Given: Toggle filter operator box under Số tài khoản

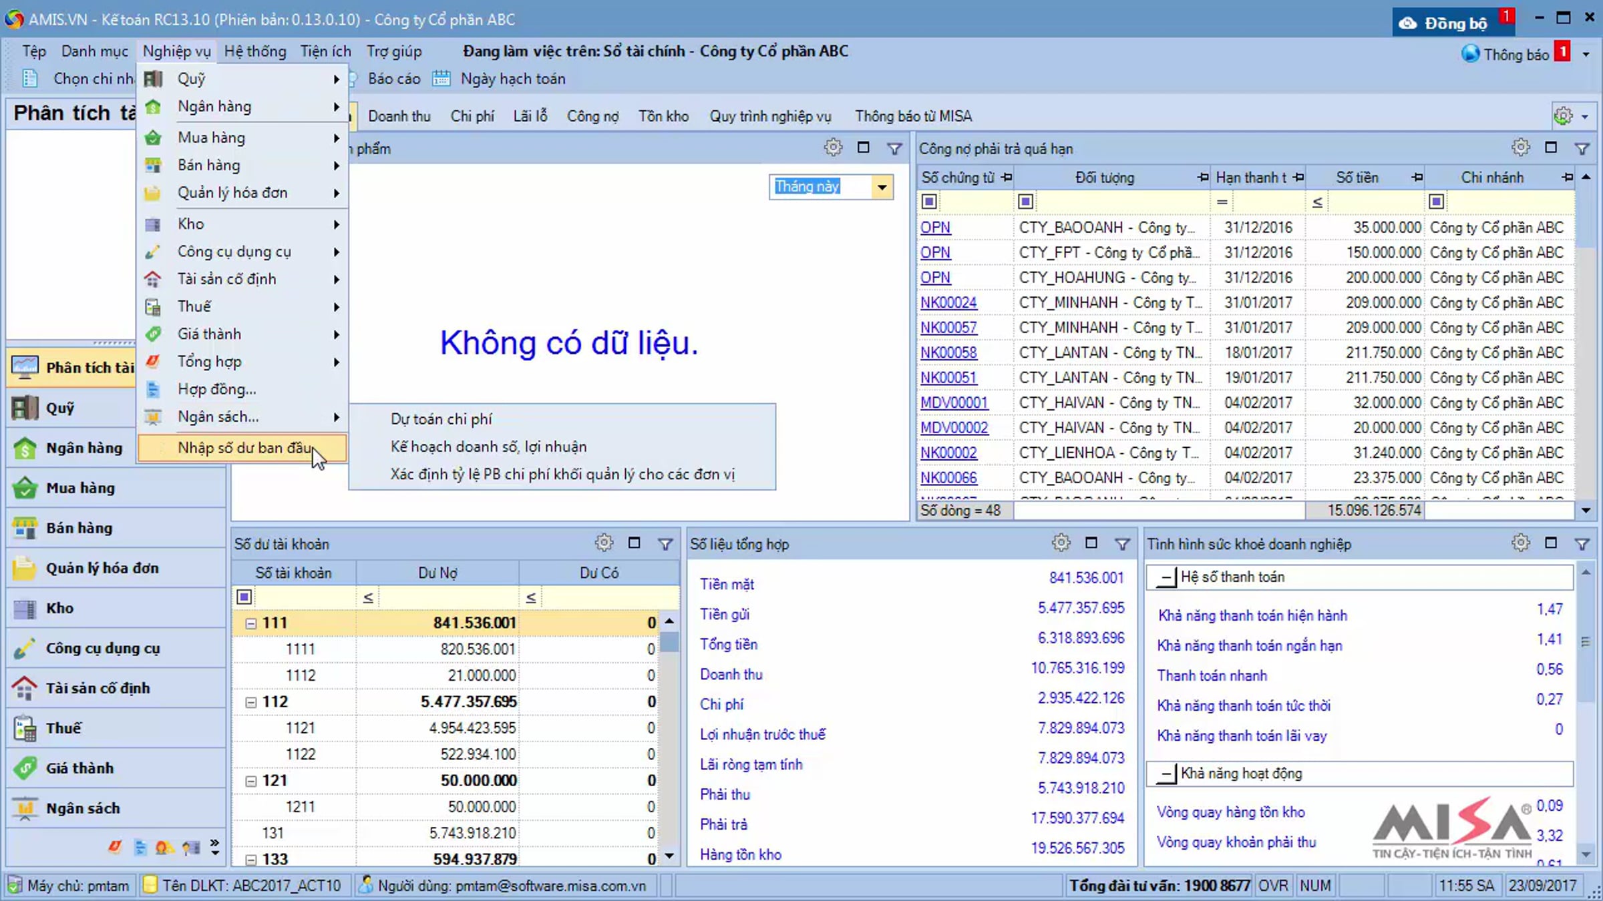Looking at the screenshot, I should coord(244,597).
